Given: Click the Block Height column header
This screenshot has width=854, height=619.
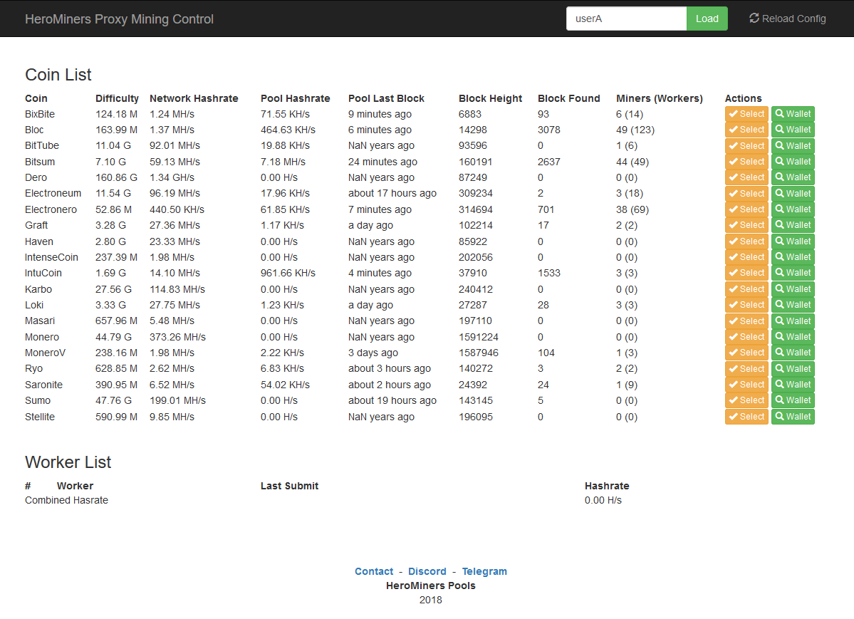Looking at the screenshot, I should [x=490, y=98].
